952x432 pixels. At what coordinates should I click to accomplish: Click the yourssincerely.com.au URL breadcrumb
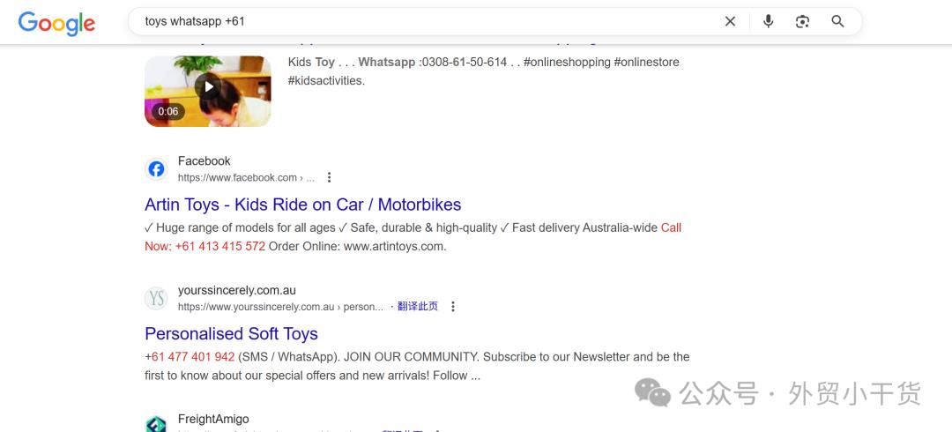coord(280,307)
